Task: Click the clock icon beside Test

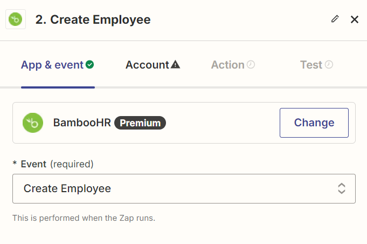Action: coord(329,65)
